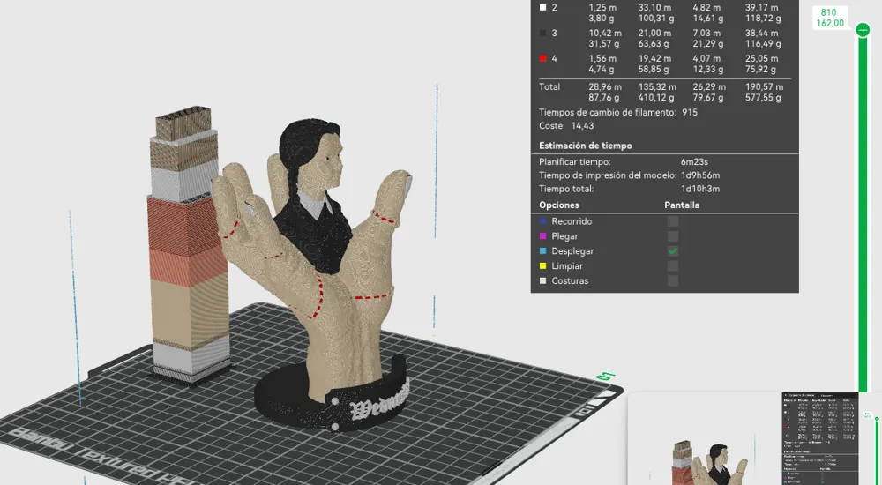
Task: Click filament 2 value 100,31 g
Action: click(656, 19)
